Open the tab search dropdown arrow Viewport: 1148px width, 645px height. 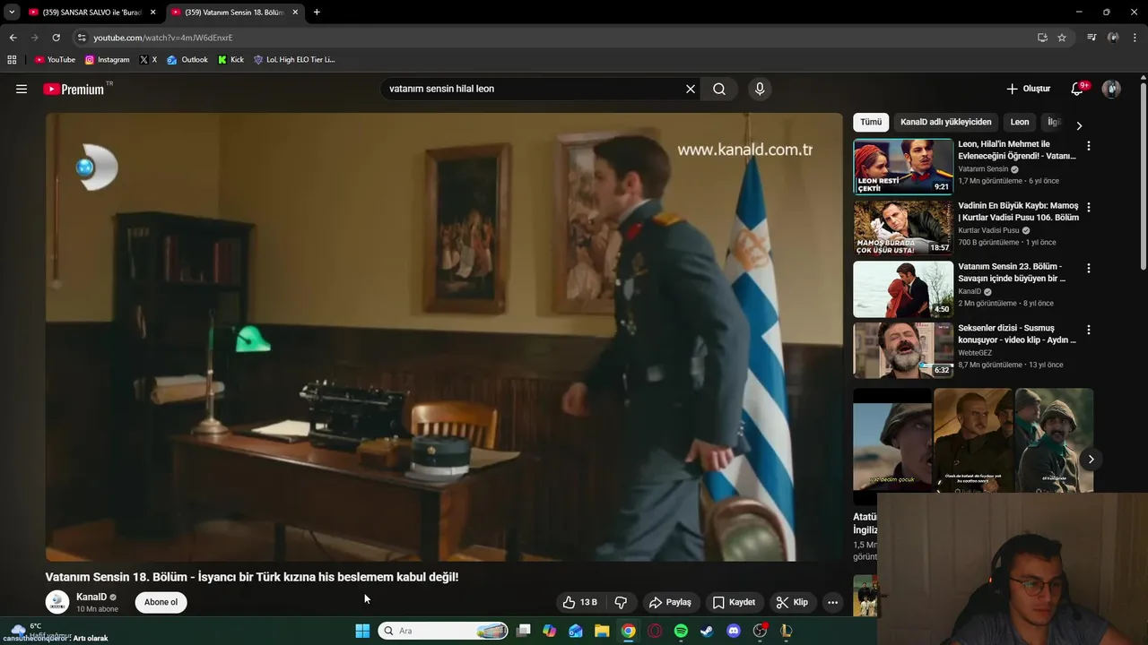tap(11, 12)
